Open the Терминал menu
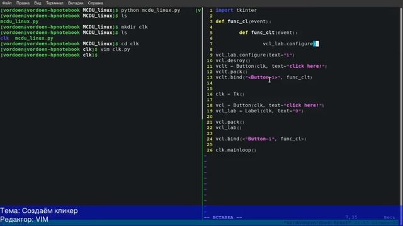 click(x=55, y=3)
